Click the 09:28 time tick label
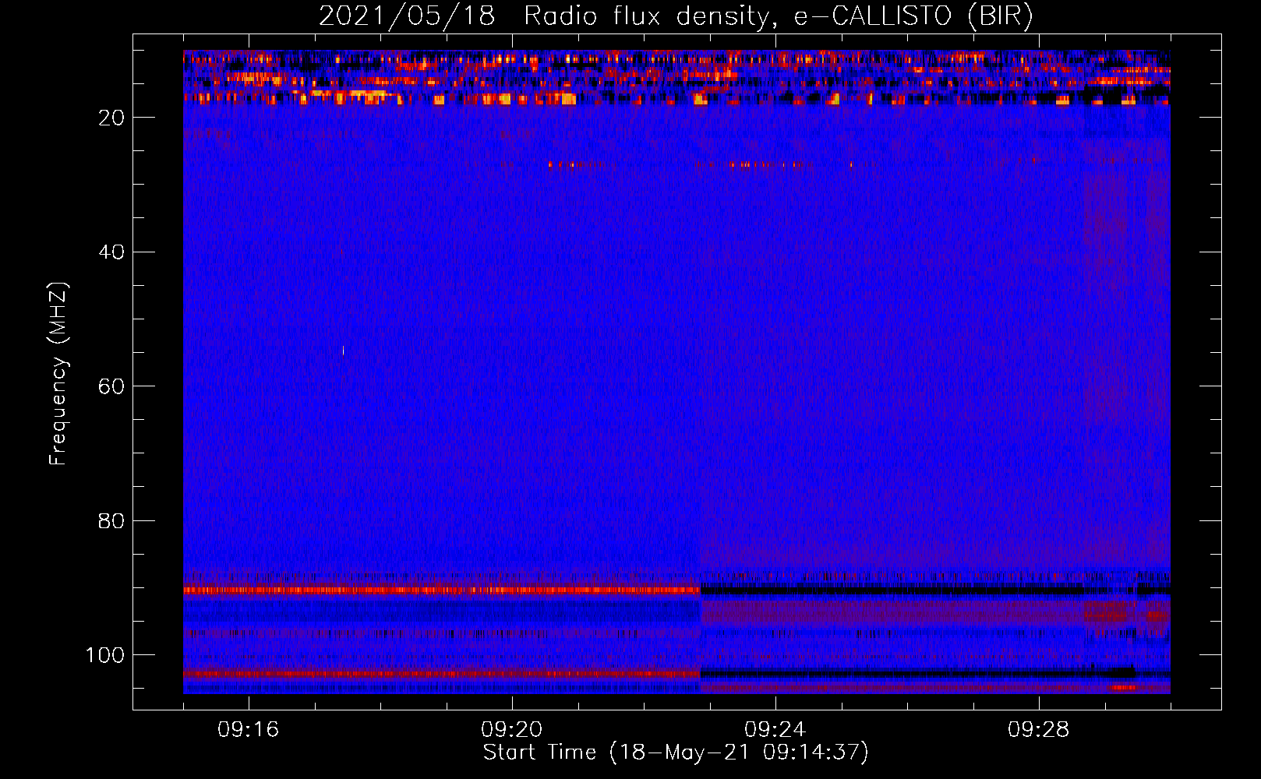1261x779 pixels. (1038, 730)
